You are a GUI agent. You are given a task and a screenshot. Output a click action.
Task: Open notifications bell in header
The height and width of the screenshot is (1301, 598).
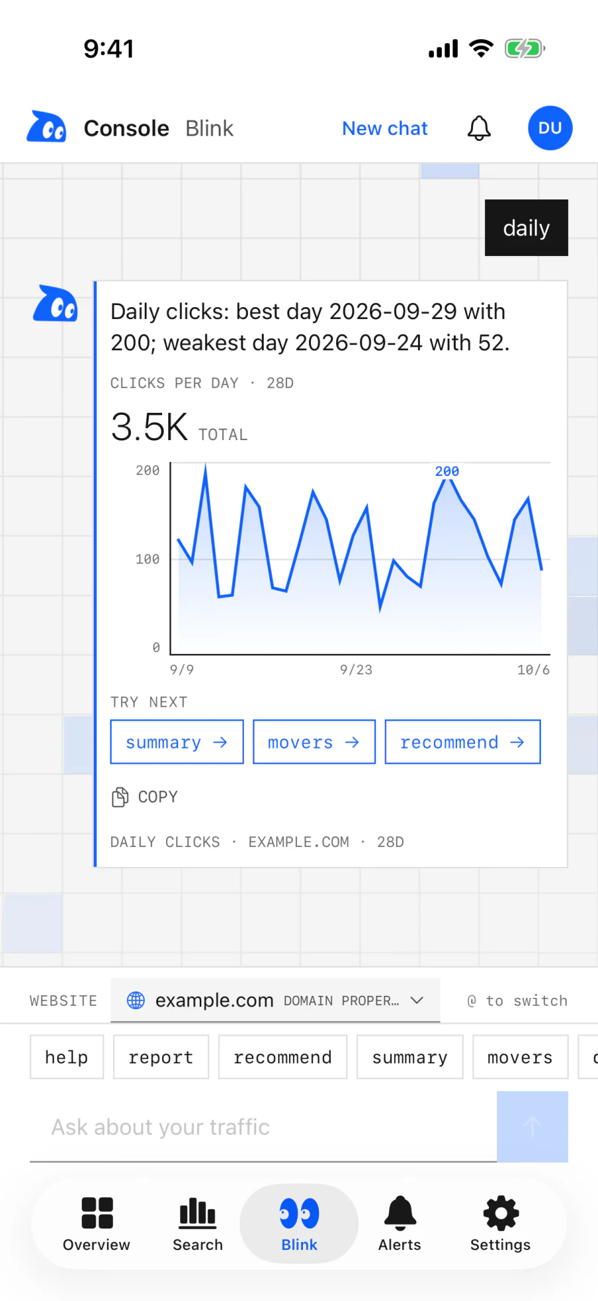(x=479, y=128)
